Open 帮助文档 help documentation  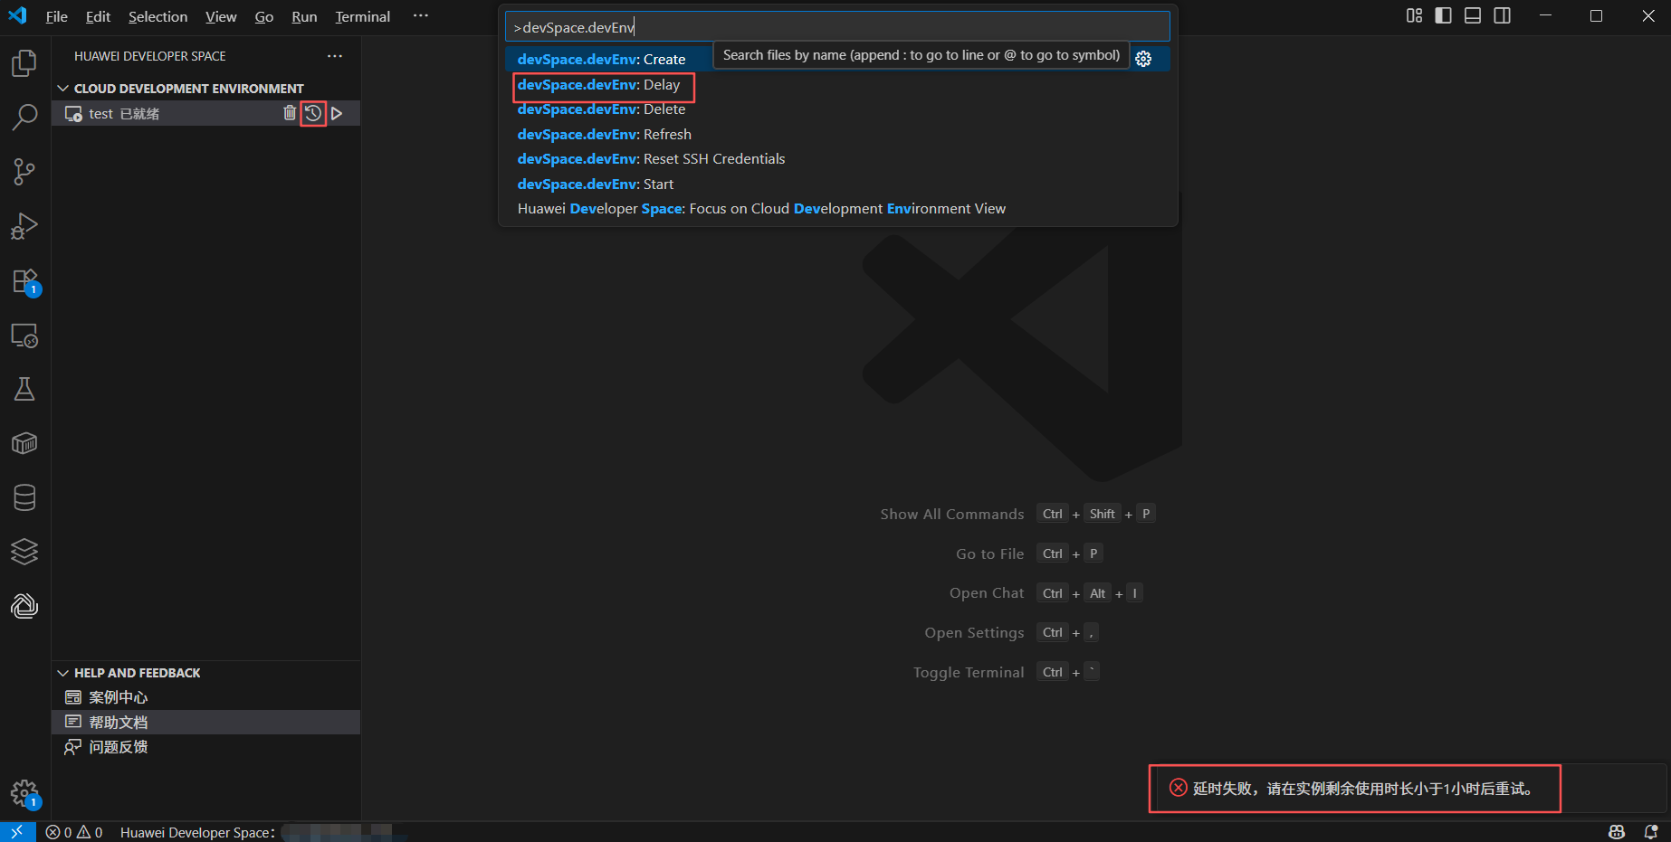[206, 722]
